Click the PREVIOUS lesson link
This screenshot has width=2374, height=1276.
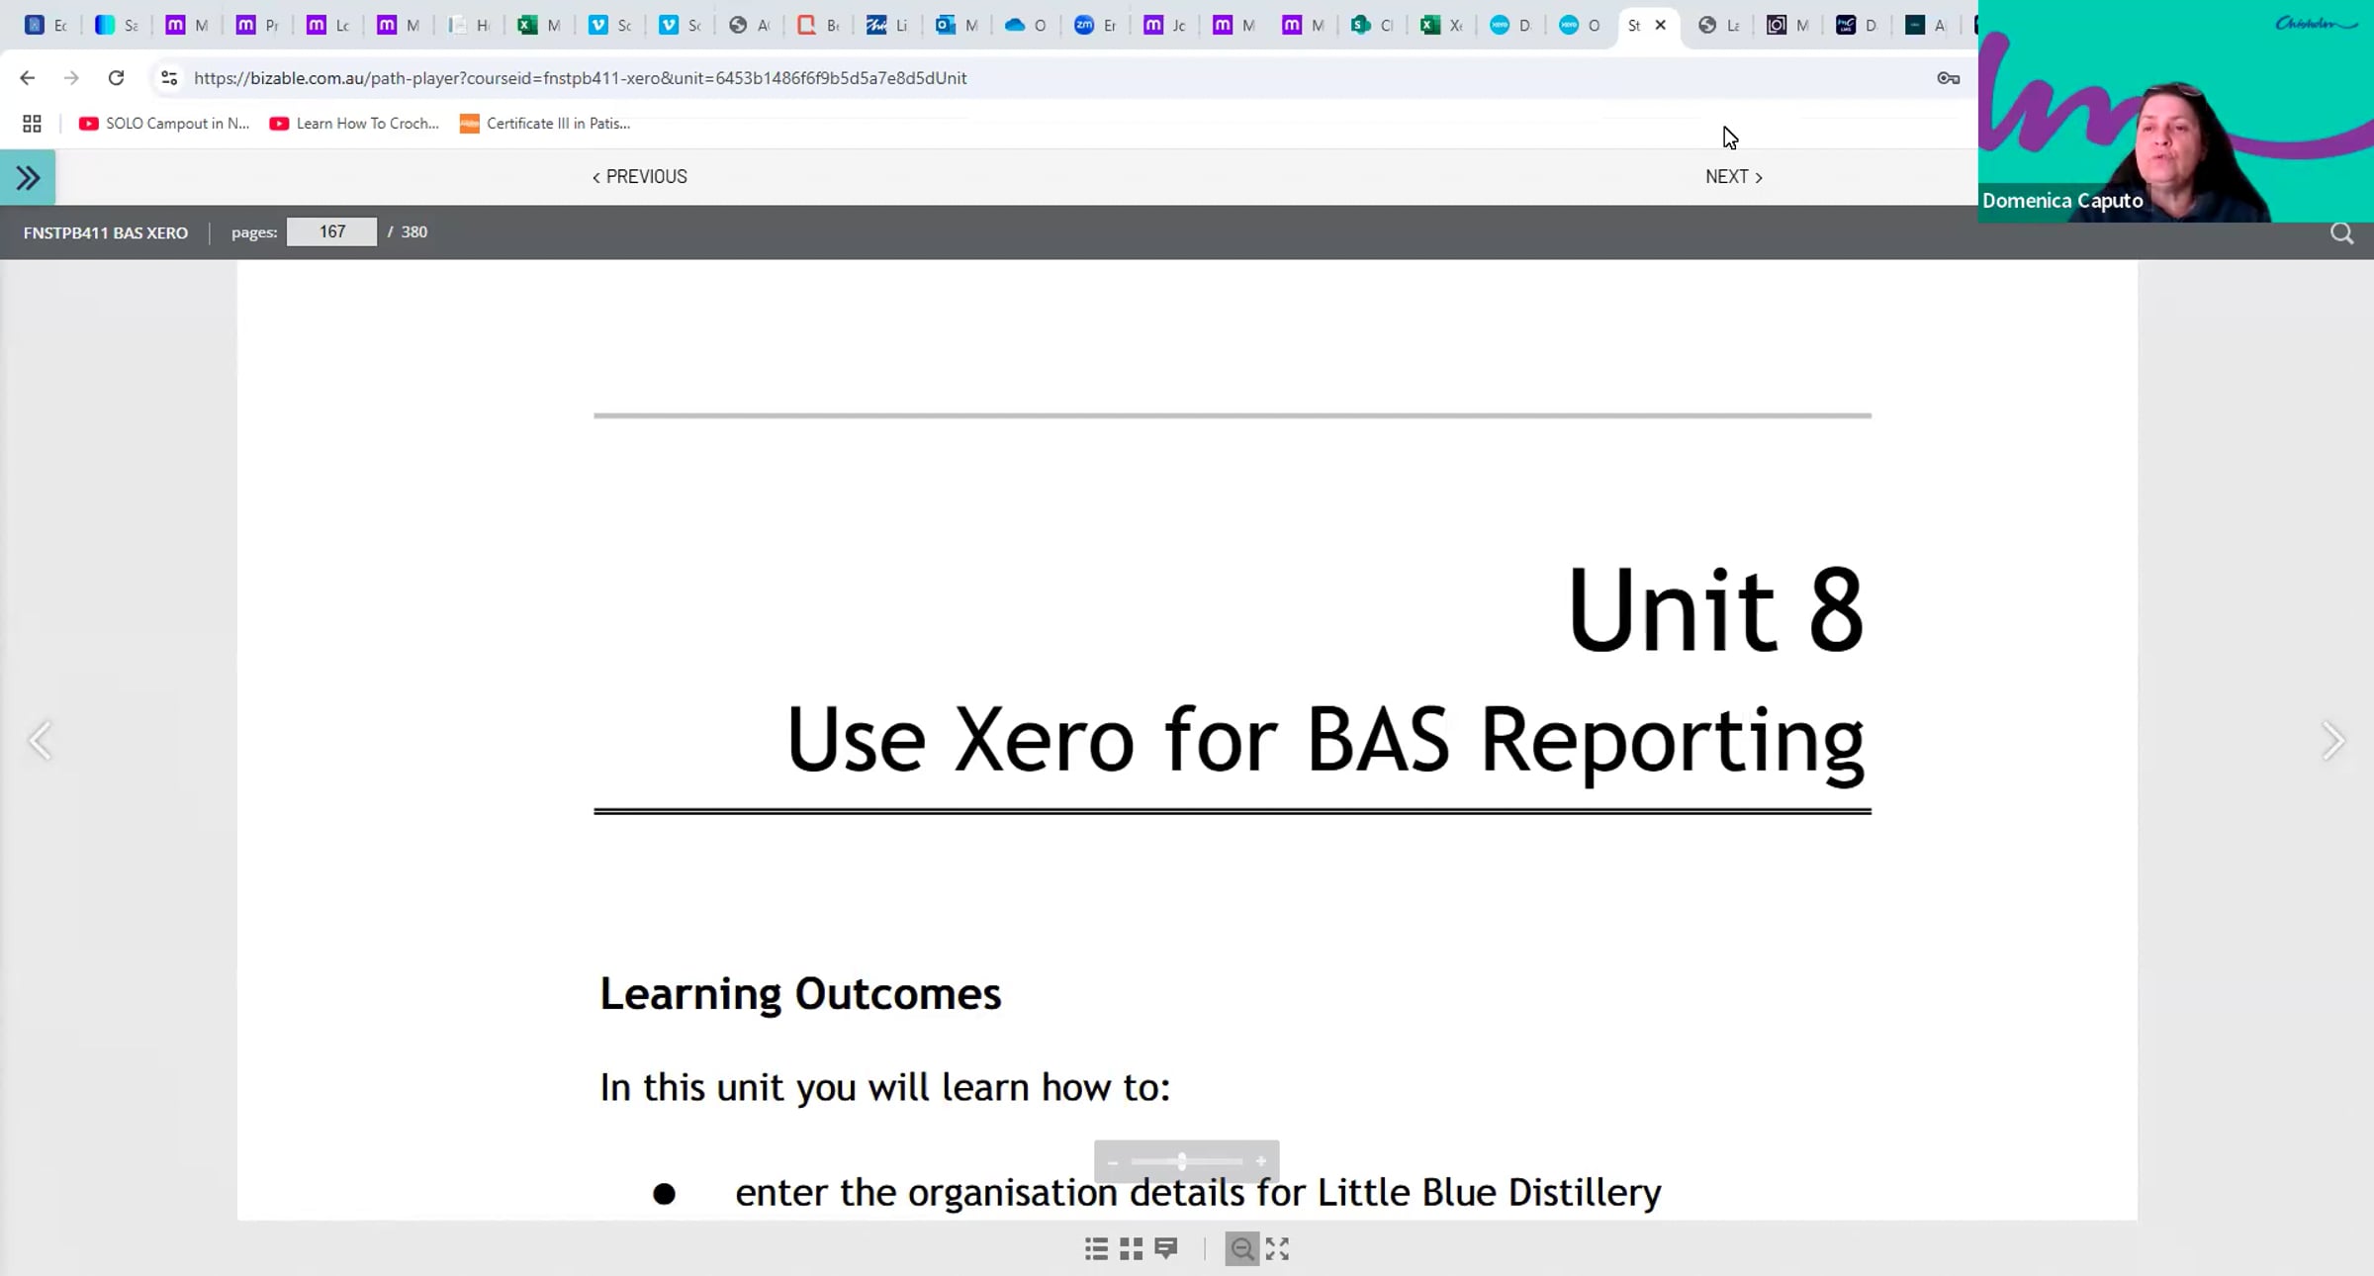640,177
